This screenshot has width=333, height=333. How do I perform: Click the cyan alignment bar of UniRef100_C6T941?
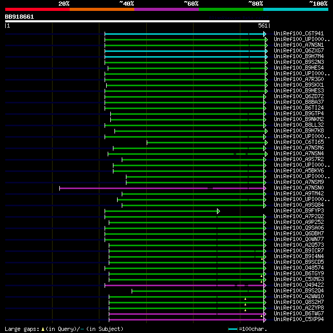(x=184, y=34)
